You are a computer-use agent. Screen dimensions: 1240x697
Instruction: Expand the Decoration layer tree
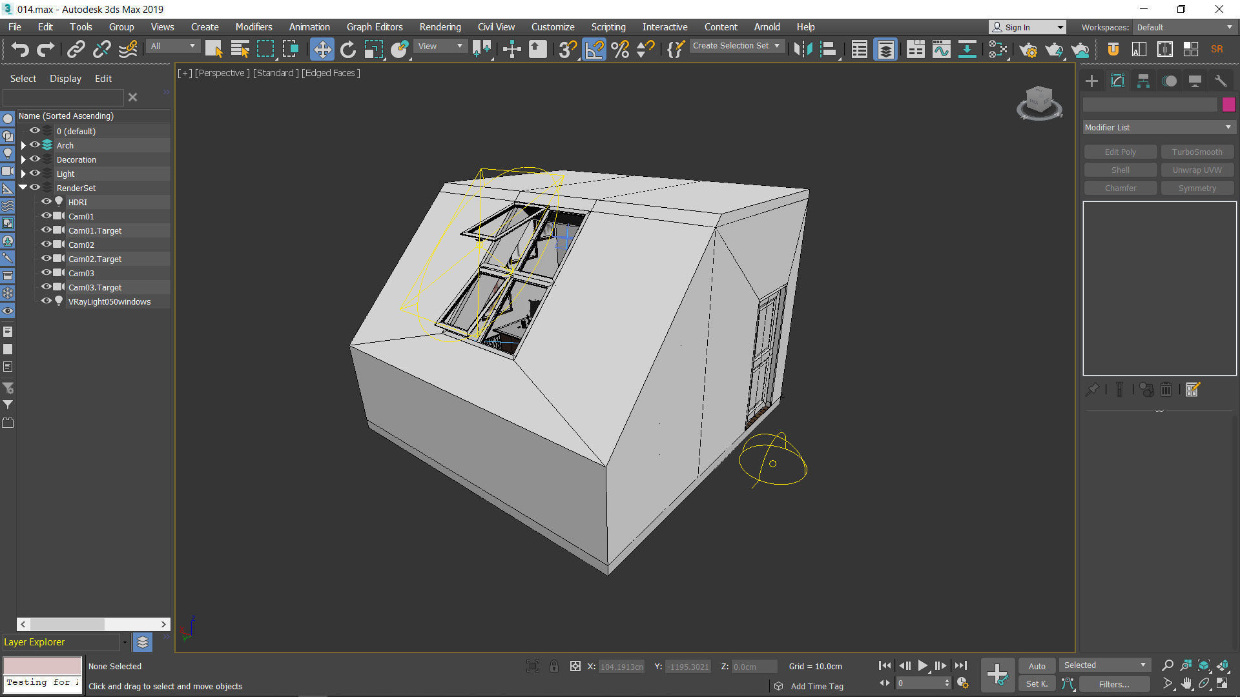point(23,159)
